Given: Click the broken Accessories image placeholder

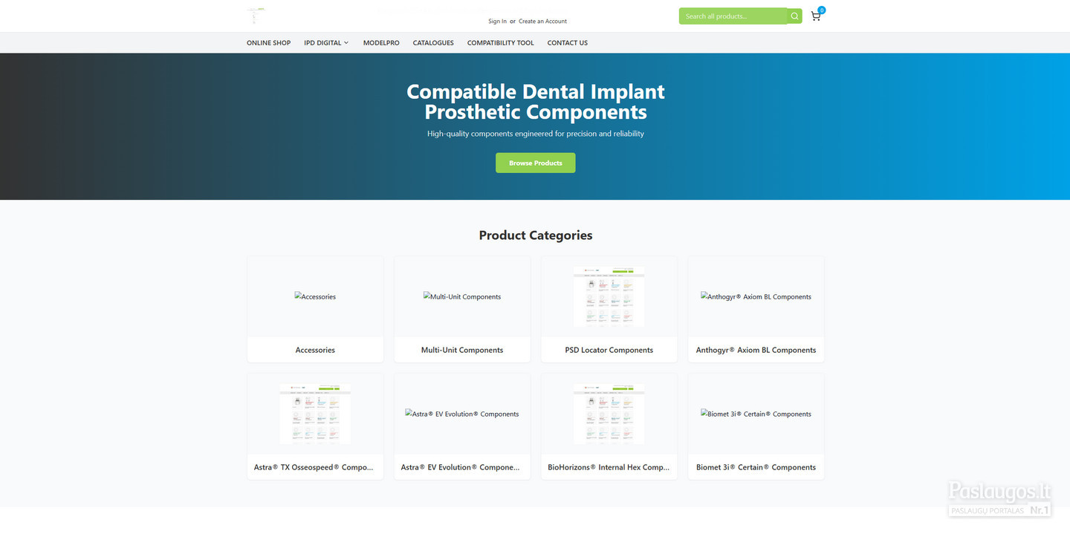Looking at the screenshot, I should (x=315, y=296).
